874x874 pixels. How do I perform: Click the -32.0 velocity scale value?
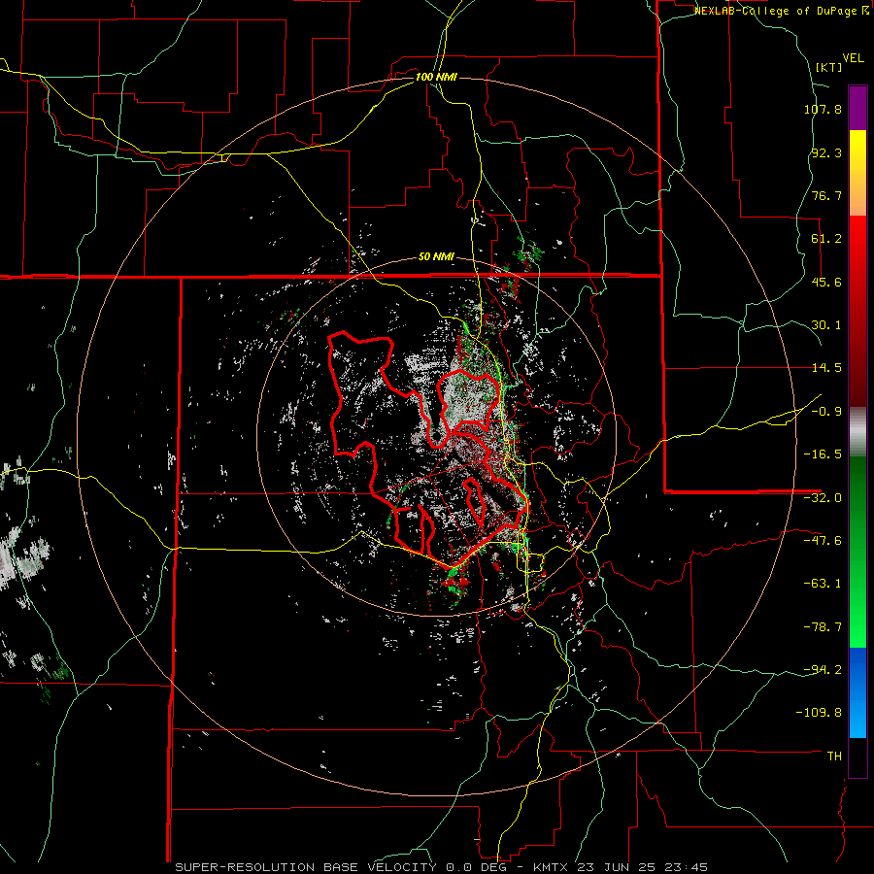[x=823, y=498]
